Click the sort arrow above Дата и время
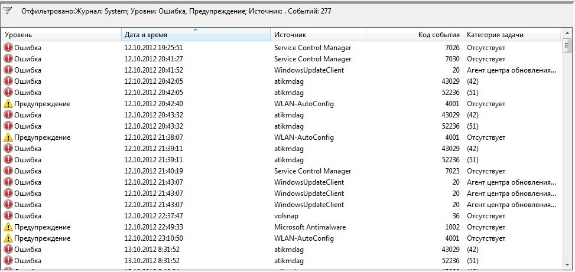Image resolution: width=575 pixels, height=272 pixels. click(x=196, y=30)
